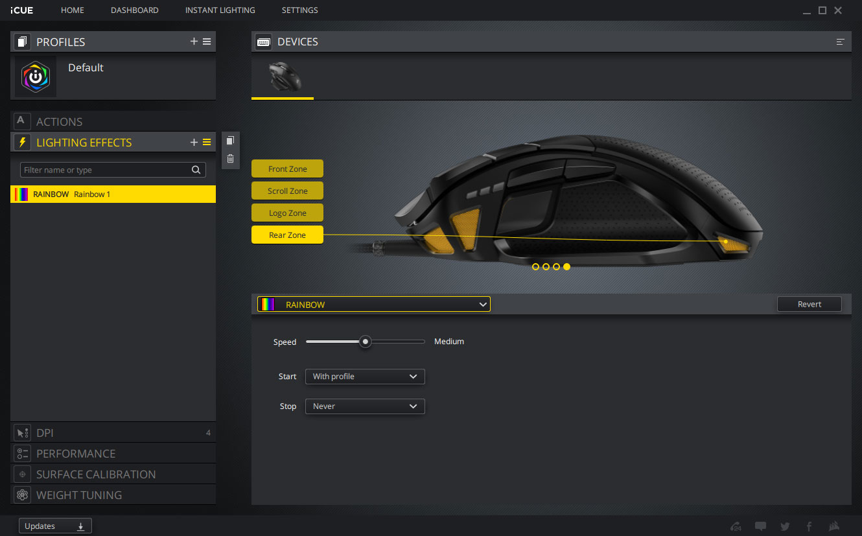Select the second mouse view dot
The height and width of the screenshot is (536, 862).
click(x=546, y=266)
